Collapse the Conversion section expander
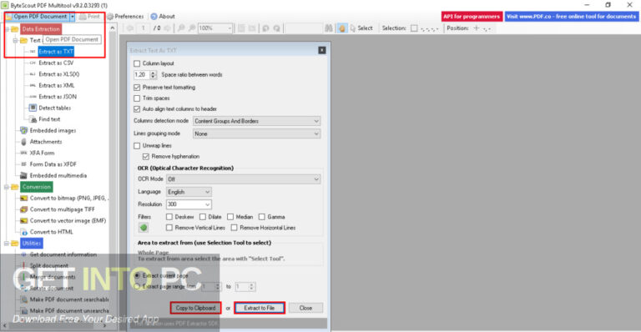This screenshot has width=641, height=332. 6,187
